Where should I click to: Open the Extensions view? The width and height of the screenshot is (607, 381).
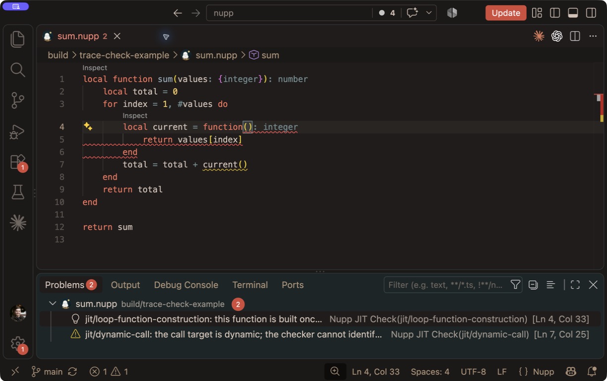pos(18,162)
